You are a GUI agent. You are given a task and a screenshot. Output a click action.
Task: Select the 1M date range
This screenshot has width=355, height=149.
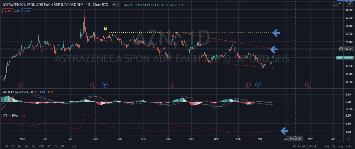tap(19, 146)
